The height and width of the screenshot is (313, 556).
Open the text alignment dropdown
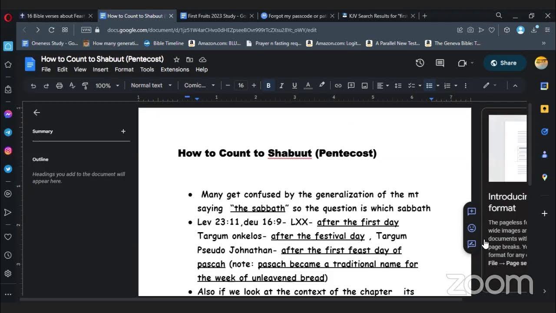(383, 86)
